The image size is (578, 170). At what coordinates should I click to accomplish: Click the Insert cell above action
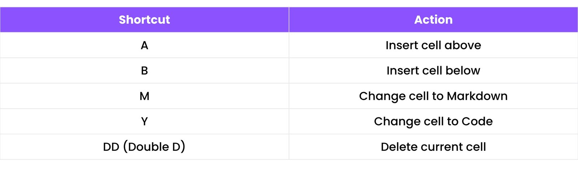coord(433,45)
